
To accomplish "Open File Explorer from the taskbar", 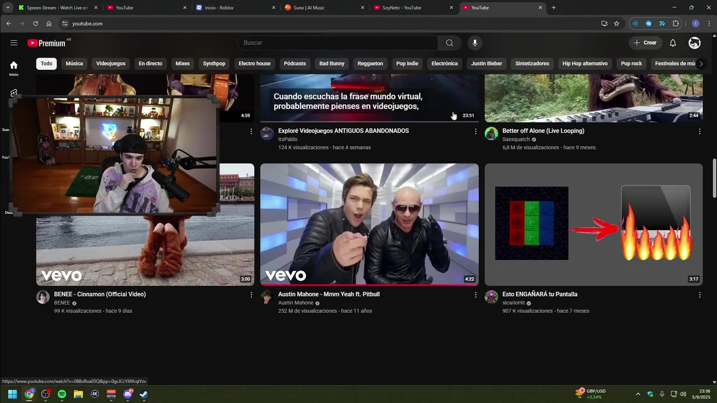I will (78, 394).
